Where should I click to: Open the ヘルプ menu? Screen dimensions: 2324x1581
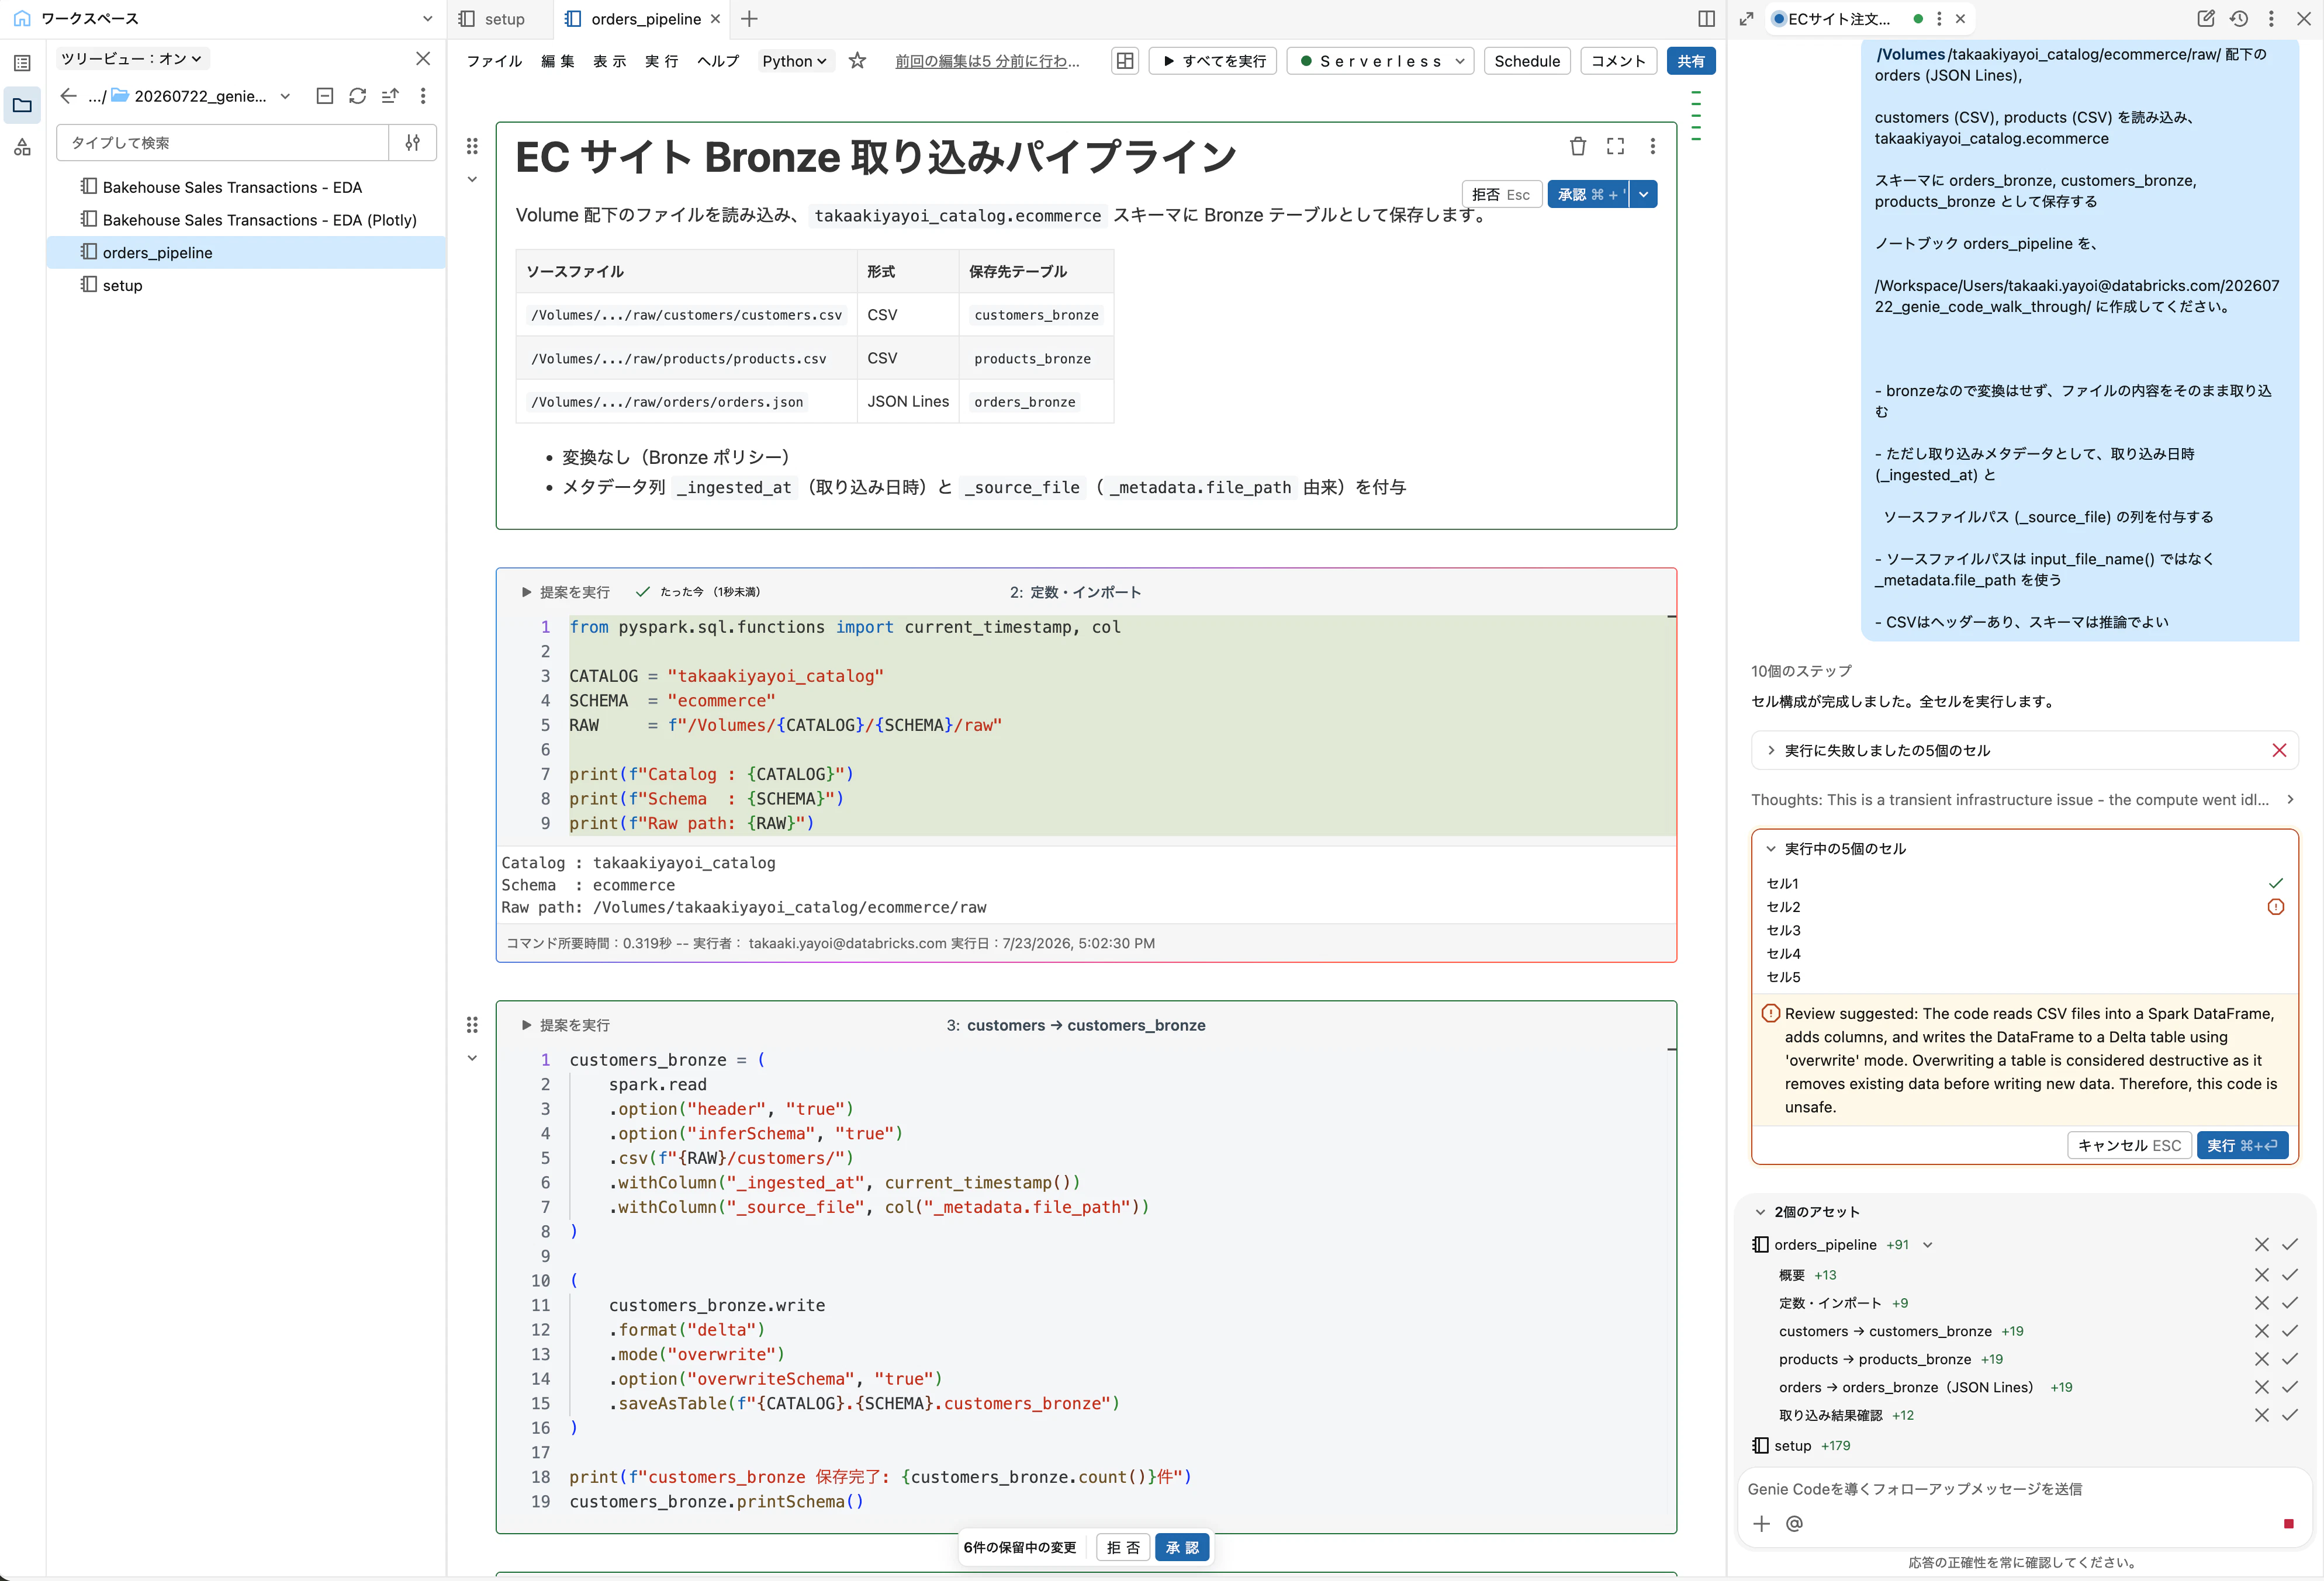point(718,61)
